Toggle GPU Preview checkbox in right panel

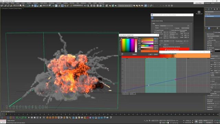[208, 48]
